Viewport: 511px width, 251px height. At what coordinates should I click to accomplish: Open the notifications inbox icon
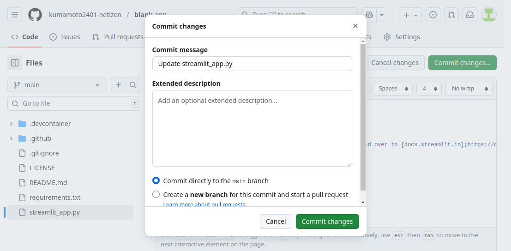(x=470, y=15)
